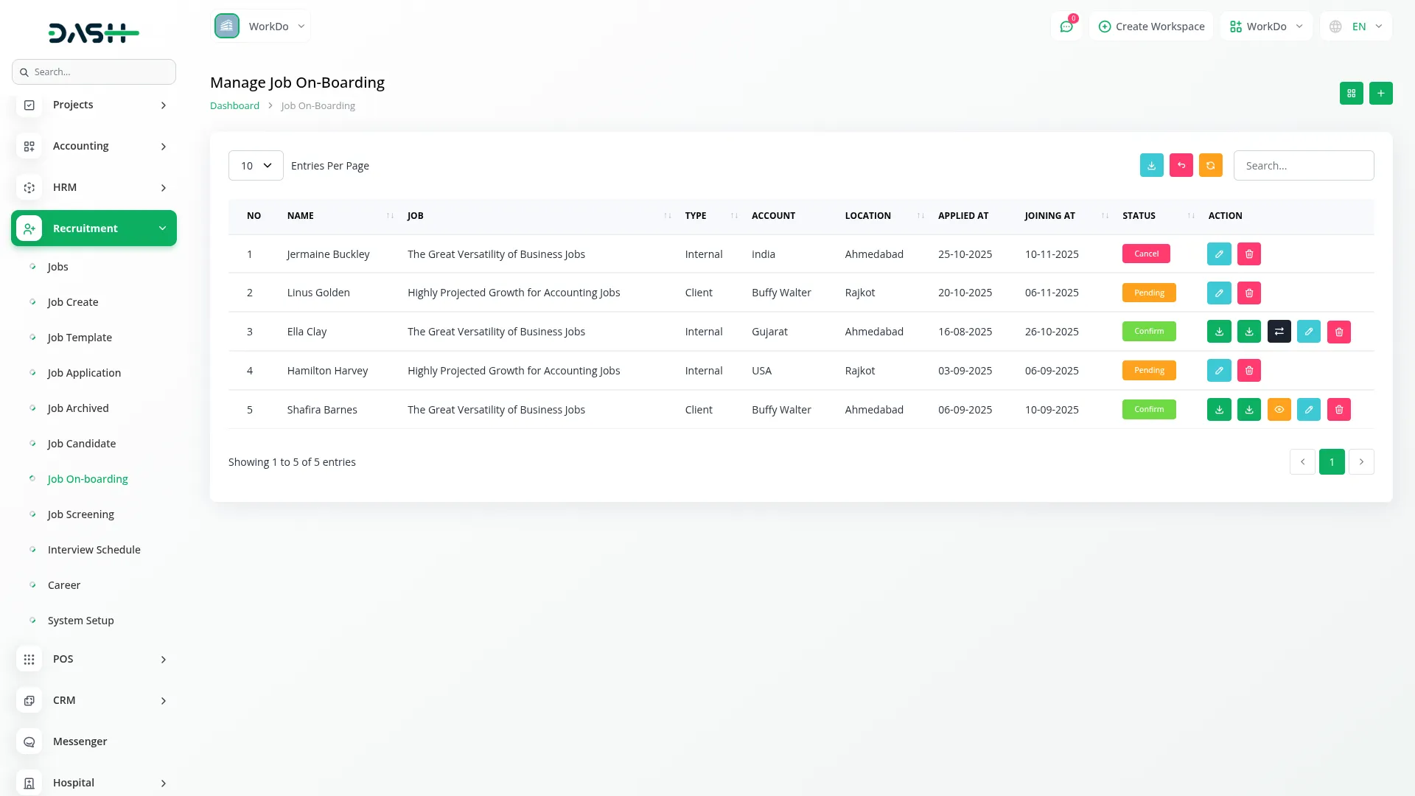Screen dimensions: 1415x796
Task: Click the pink reset arrow icon
Action: (1181, 166)
